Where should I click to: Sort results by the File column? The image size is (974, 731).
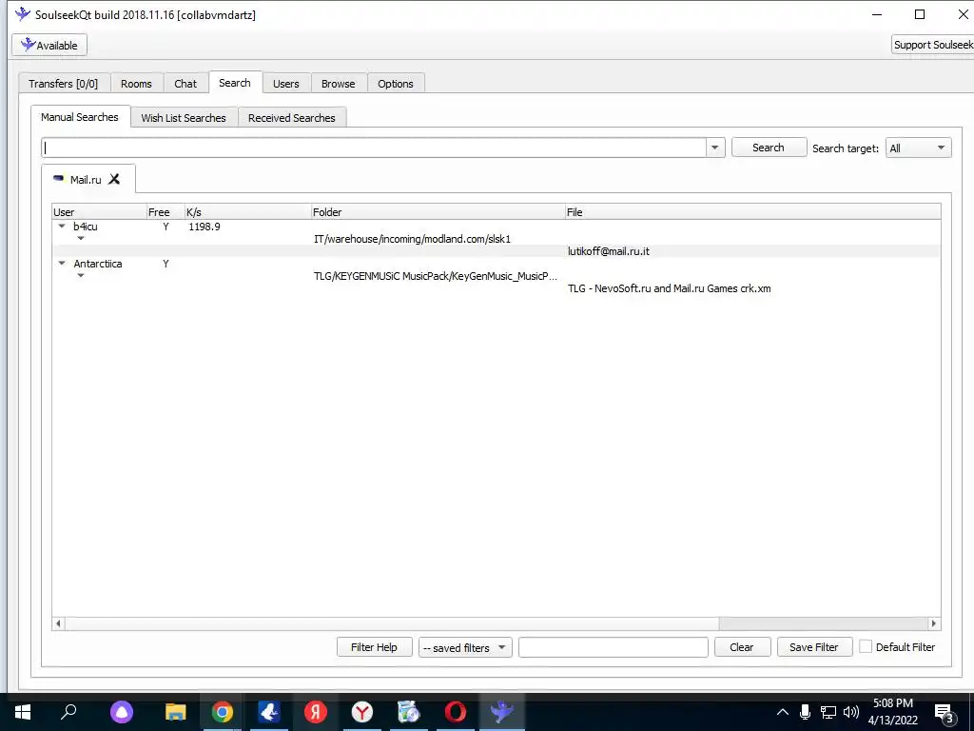coord(753,212)
